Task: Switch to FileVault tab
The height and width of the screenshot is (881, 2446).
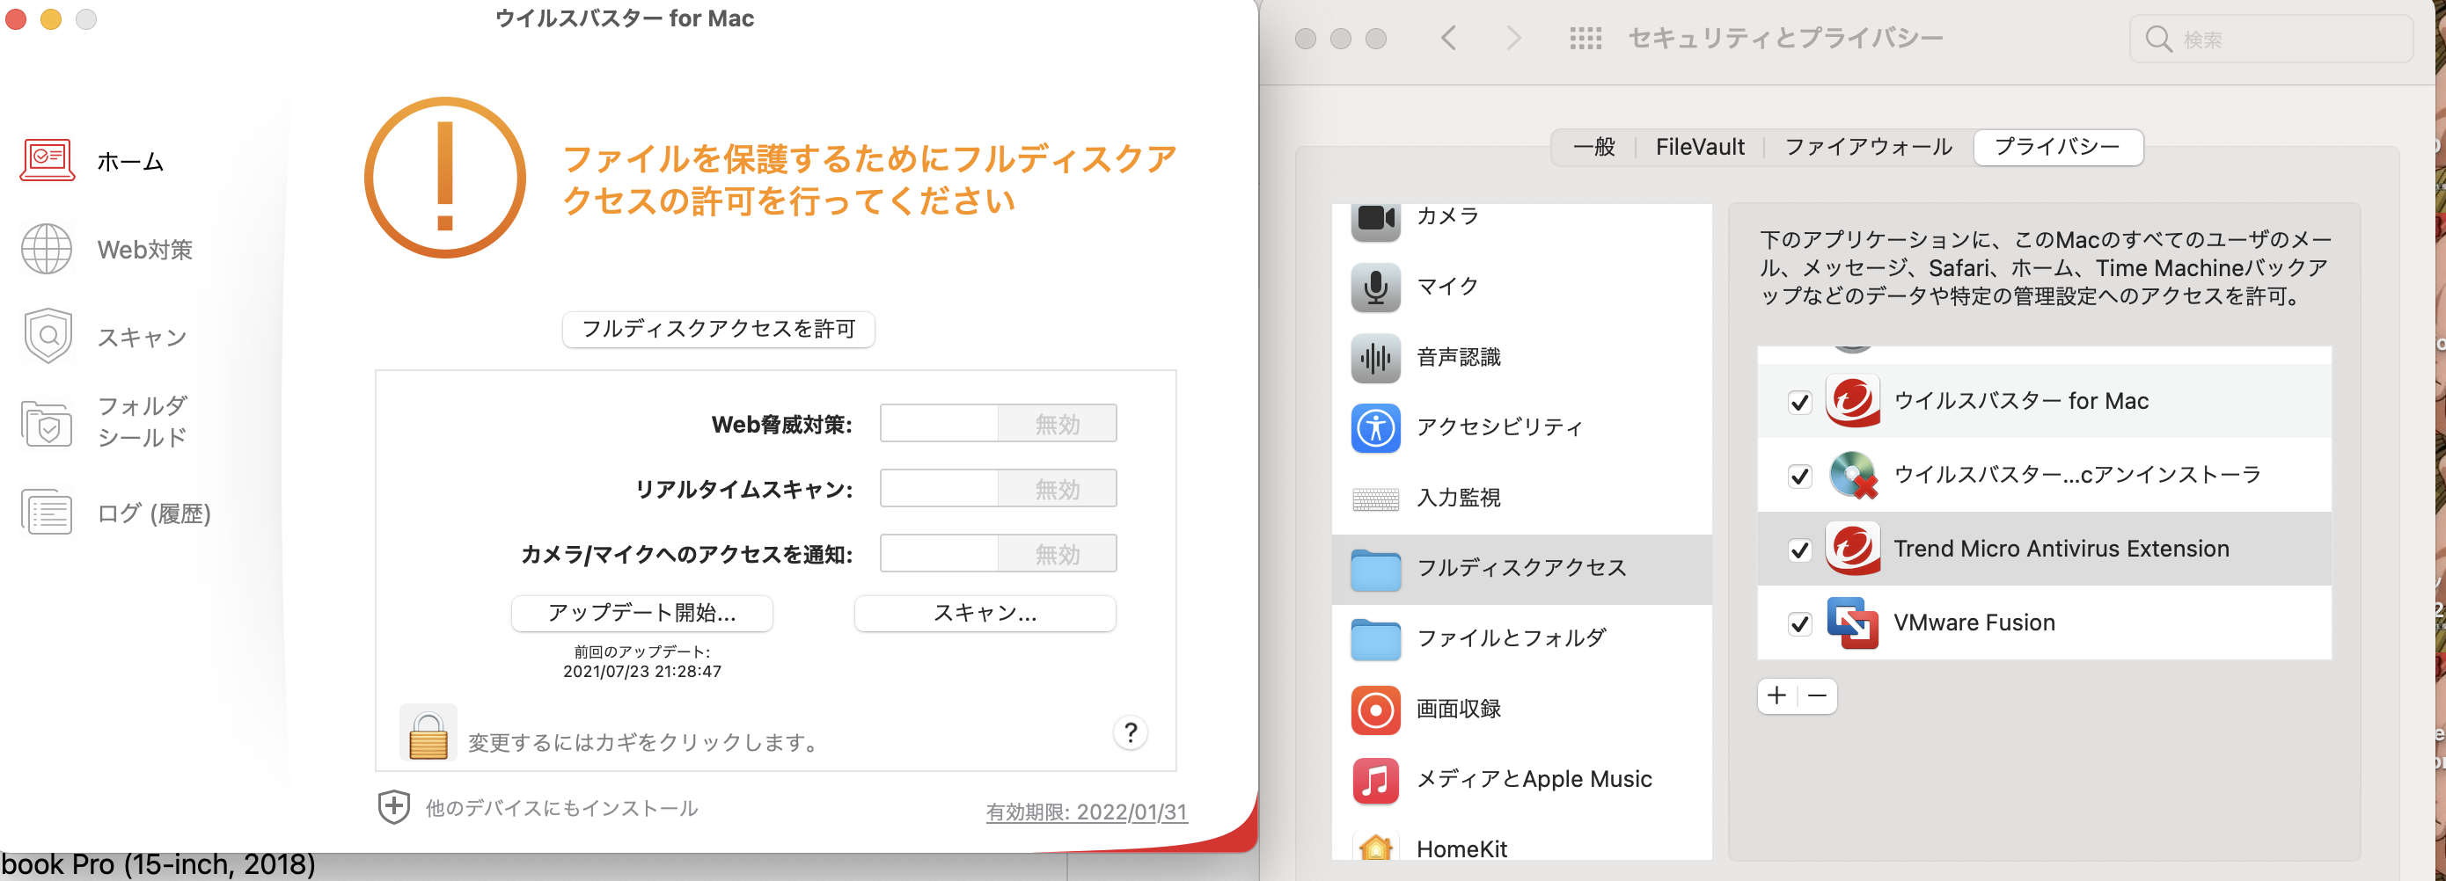Action: point(1700,147)
